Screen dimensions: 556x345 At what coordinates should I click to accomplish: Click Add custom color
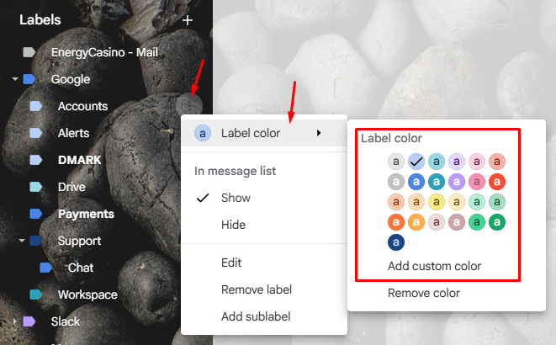(x=434, y=266)
